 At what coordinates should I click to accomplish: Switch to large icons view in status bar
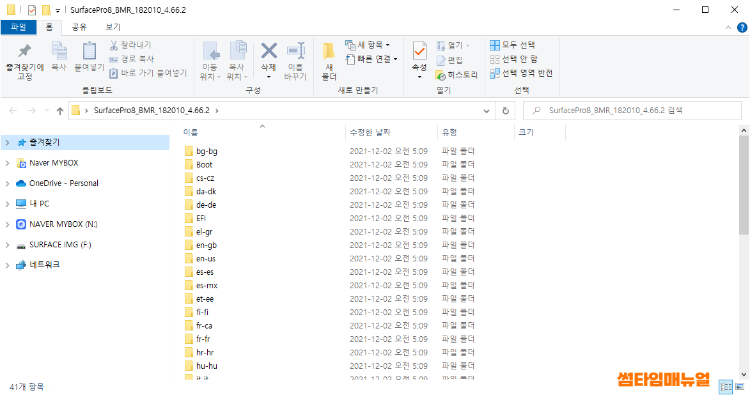[x=740, y=387]
